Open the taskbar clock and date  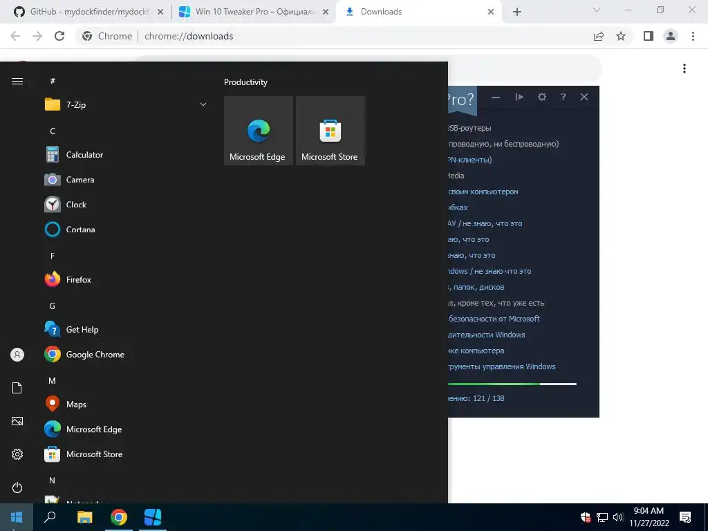click(x=649, y=517)
